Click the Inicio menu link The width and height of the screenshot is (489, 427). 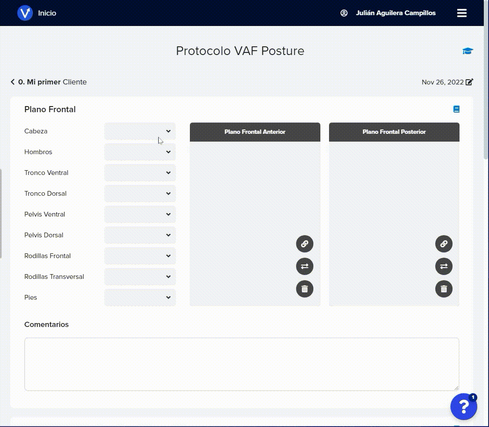point(47,13)
